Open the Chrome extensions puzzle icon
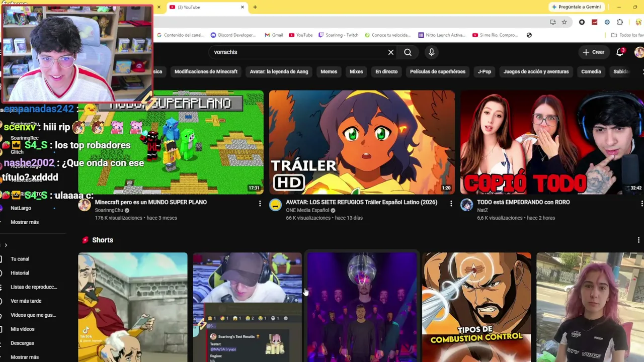Screen dimensions: 644x362 pos(620,22)
